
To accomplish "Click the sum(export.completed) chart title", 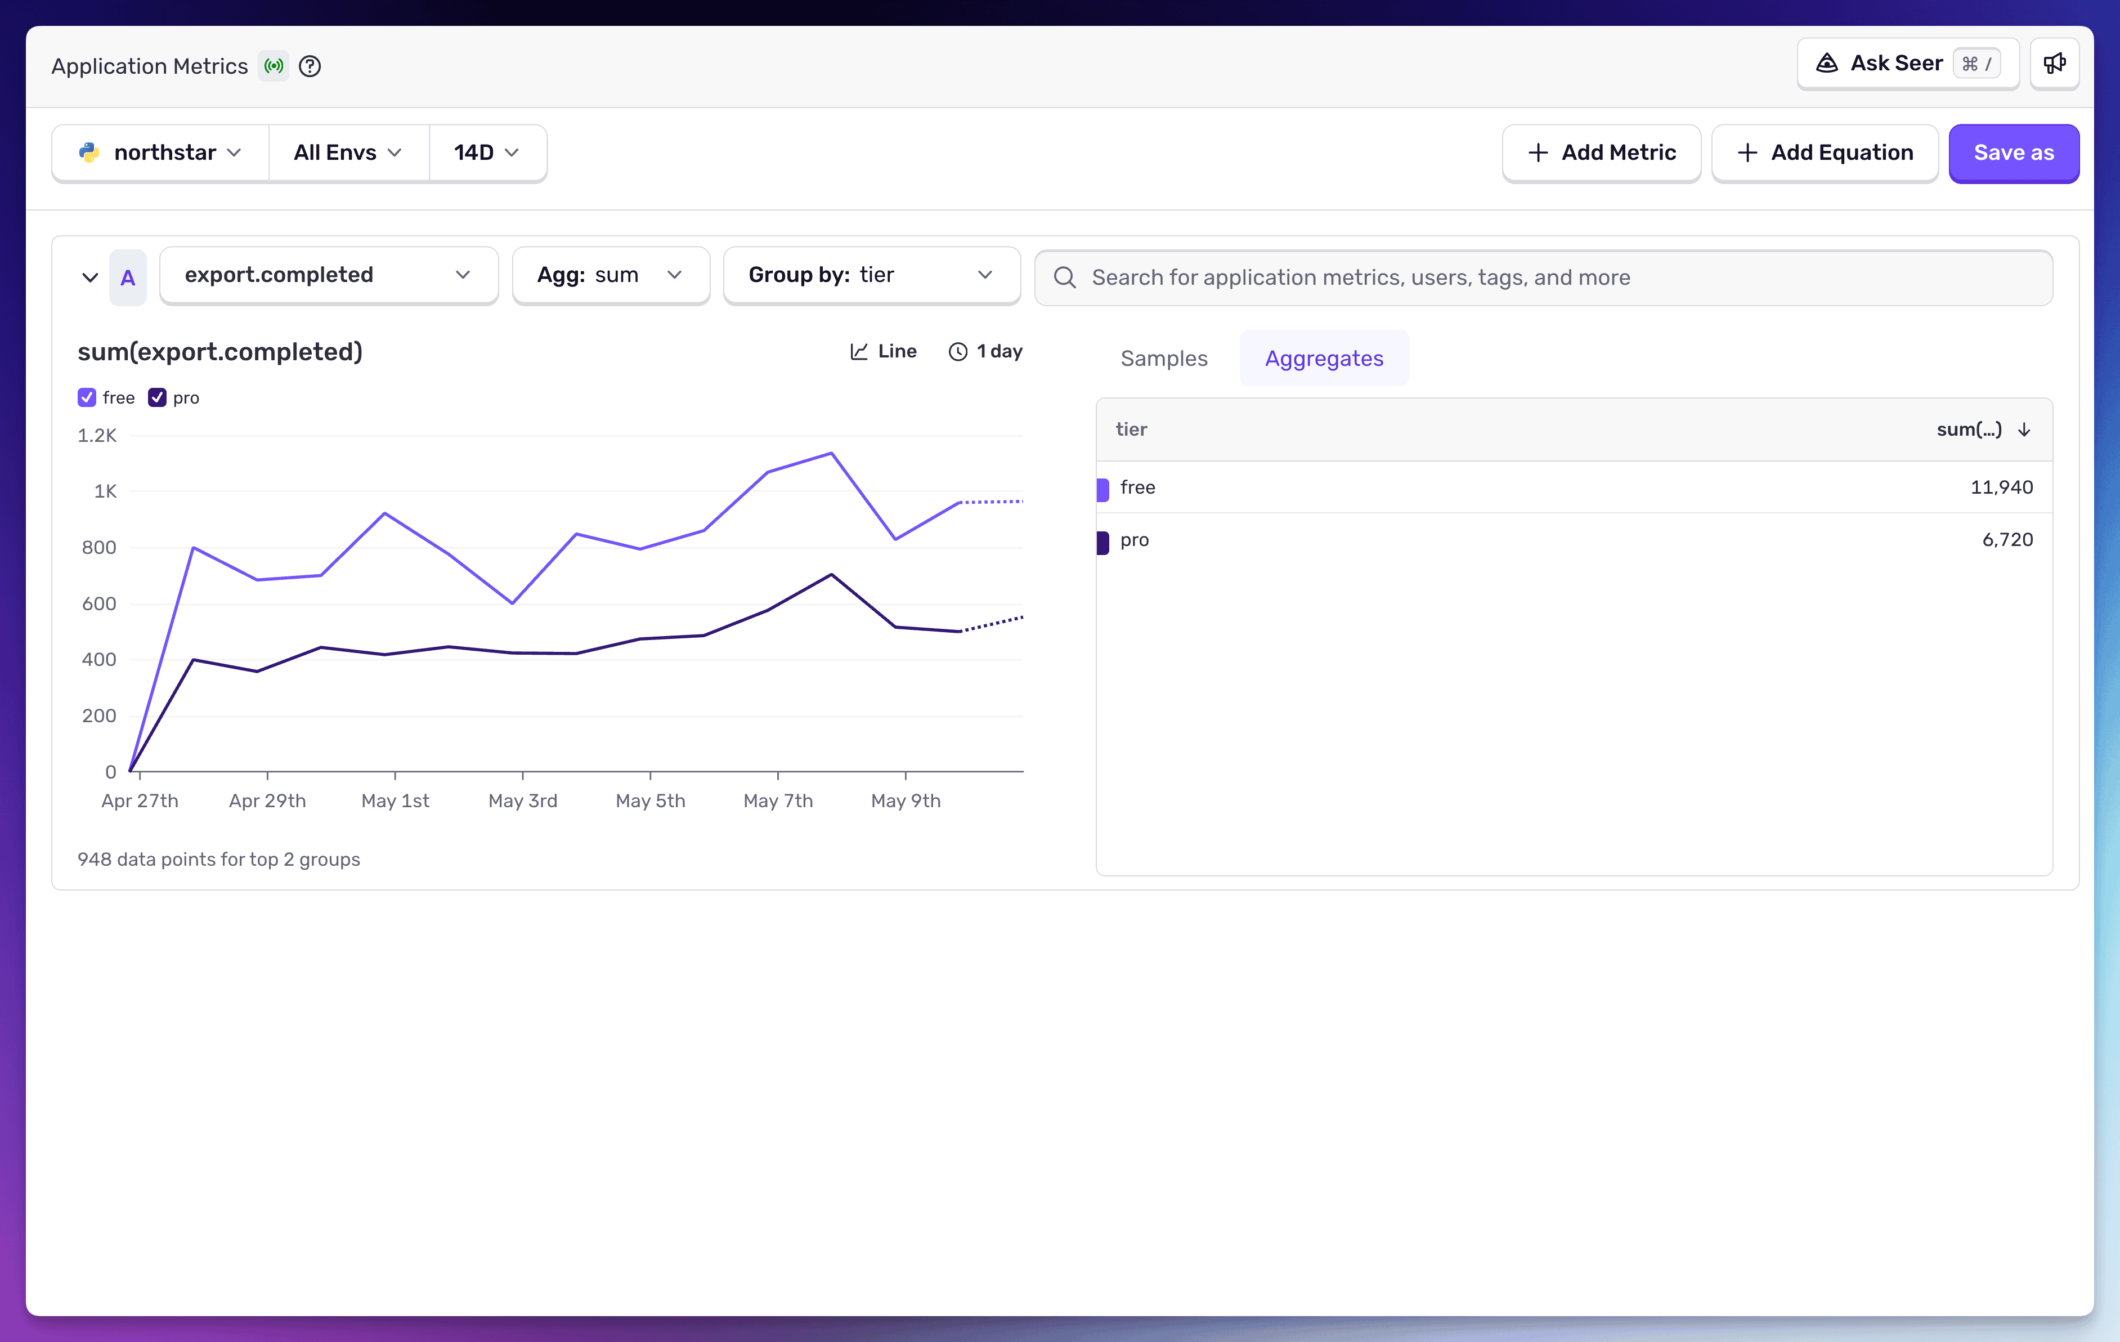I will coord(220,352).
